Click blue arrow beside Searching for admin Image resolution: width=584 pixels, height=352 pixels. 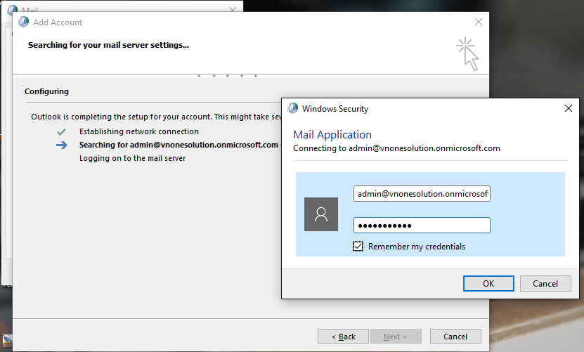point(62,145)
